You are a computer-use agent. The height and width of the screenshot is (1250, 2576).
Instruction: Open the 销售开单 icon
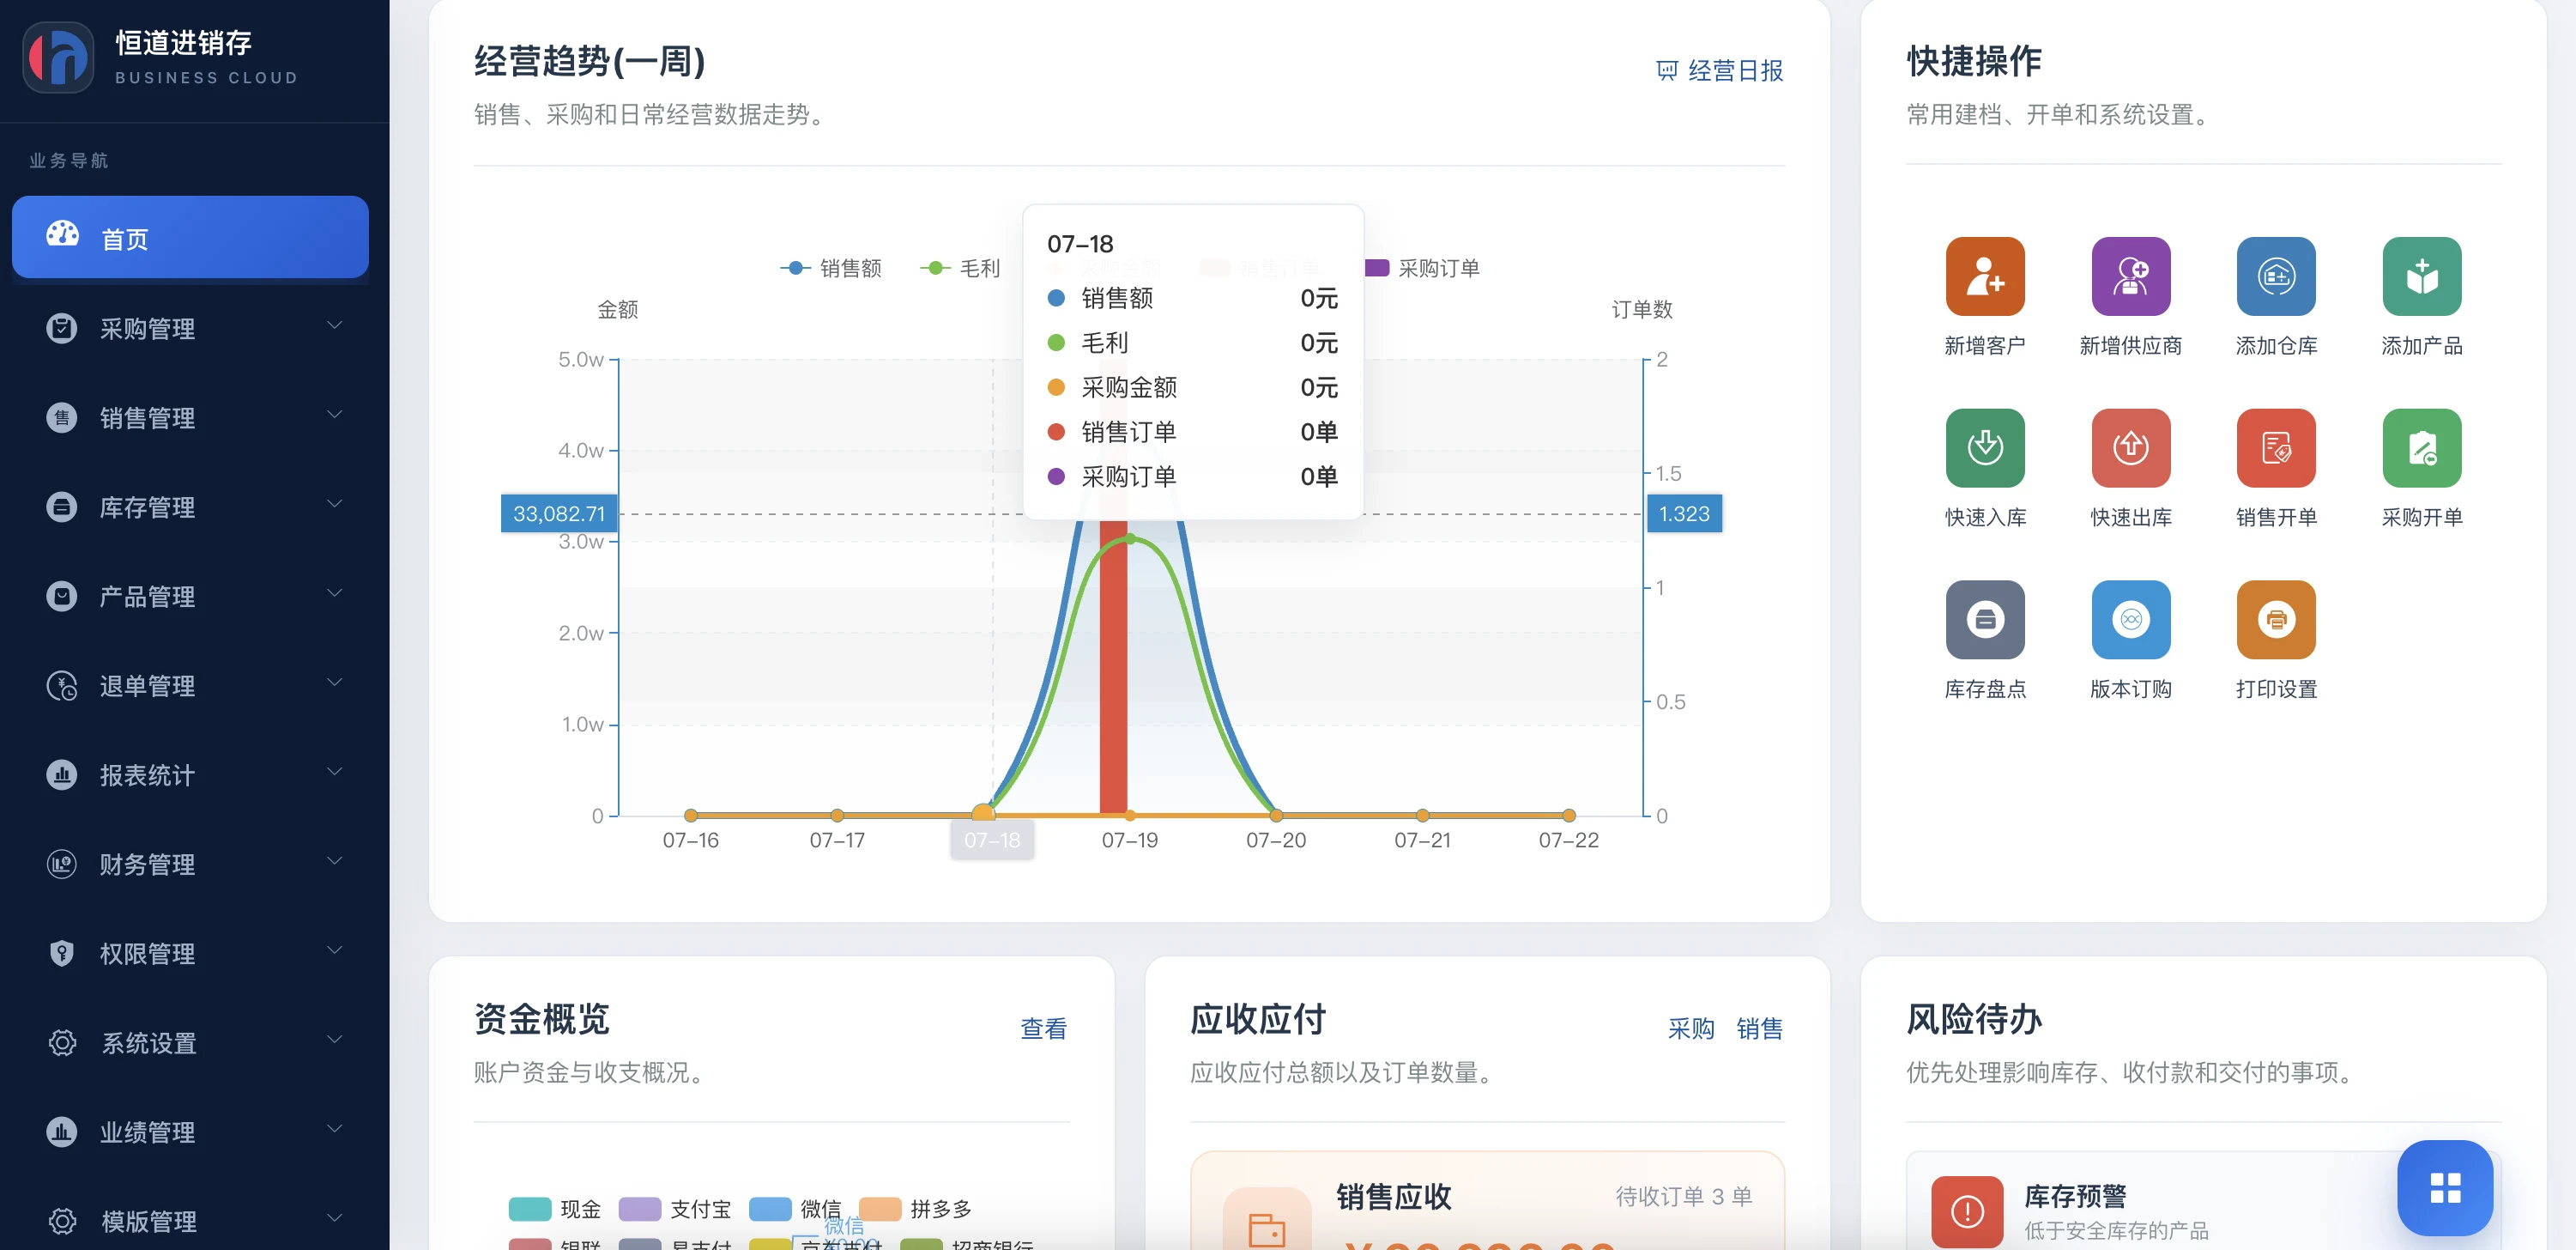pos(2275,447)
